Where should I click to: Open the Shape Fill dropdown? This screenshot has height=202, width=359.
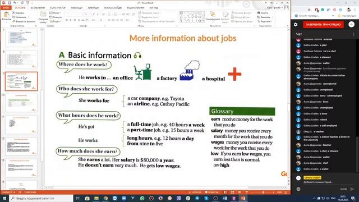point(241,13)
